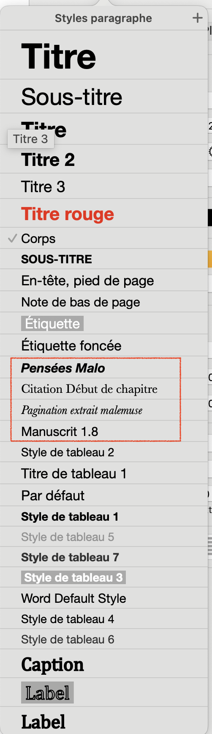Apply the Caption paragraph style
Screen dimensions: 212x734
click(104, 664)
